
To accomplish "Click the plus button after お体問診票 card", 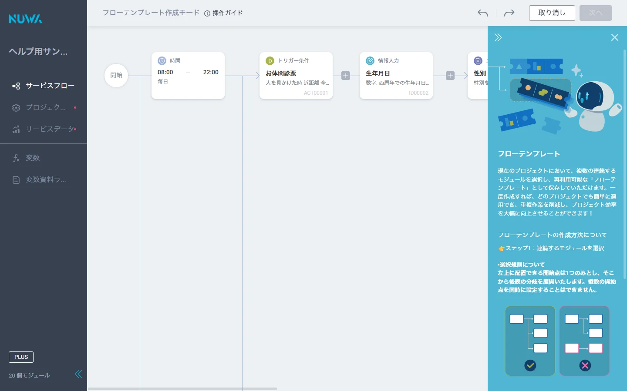I will [x=346, y=76].
